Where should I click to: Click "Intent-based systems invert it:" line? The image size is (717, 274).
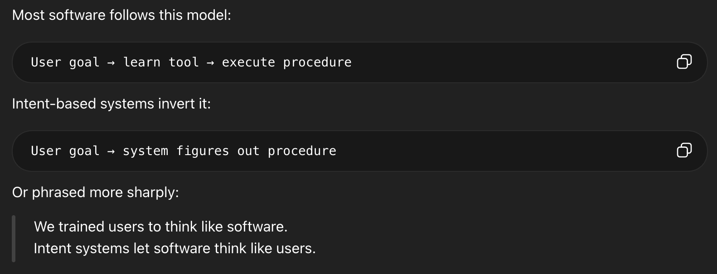pos(111,104)
